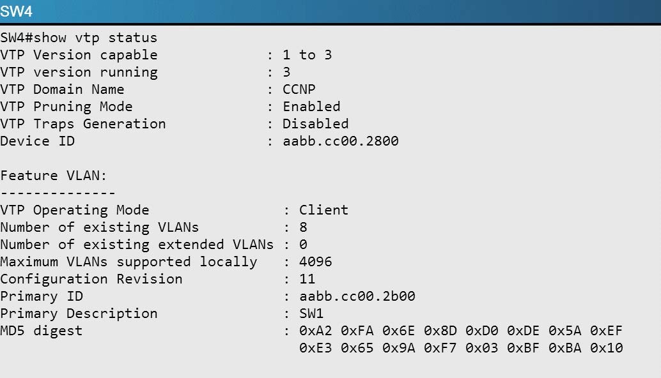Click the VTP version running value 3

point(286,72)
